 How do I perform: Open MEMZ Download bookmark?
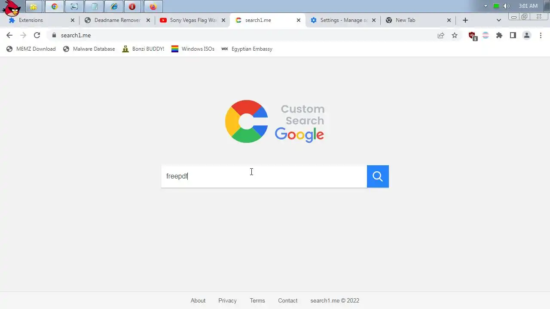click(x=31, y=49)
